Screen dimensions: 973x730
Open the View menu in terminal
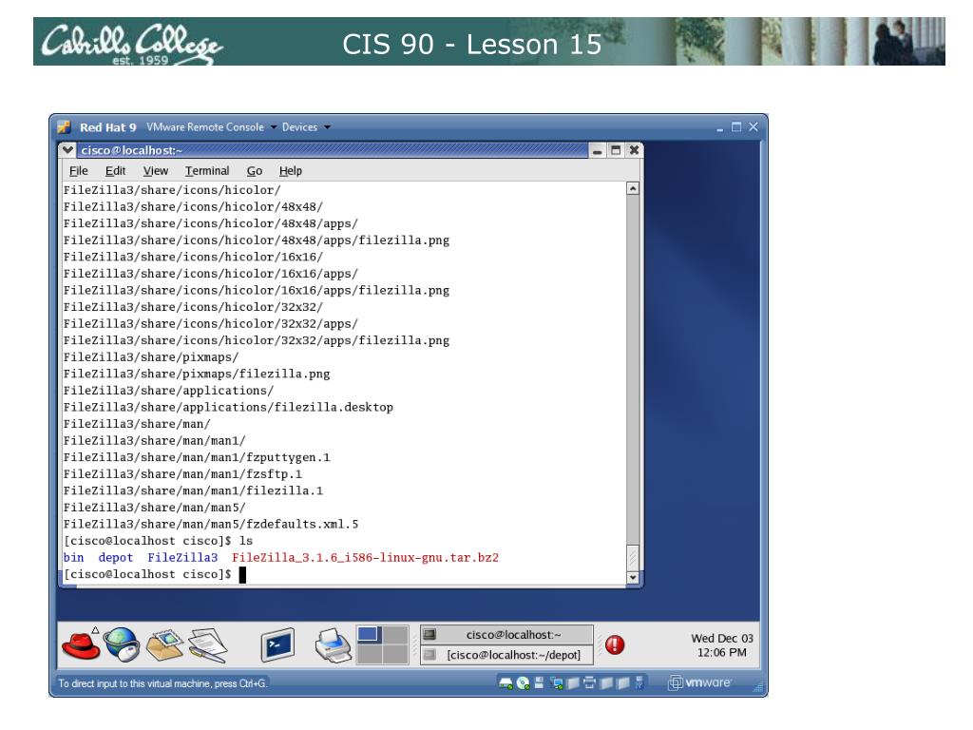[x=155, y=171]
